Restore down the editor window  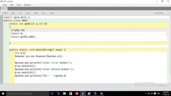(x=162, y=1)
